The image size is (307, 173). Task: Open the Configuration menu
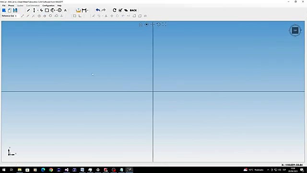click(48, 5)
